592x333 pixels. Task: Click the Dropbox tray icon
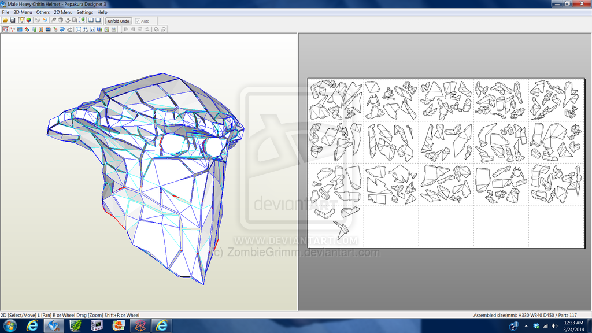click(536, 326)
